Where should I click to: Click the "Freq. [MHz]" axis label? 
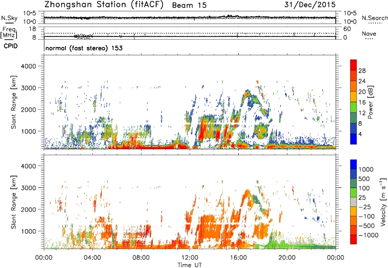(x=9, y=32)
